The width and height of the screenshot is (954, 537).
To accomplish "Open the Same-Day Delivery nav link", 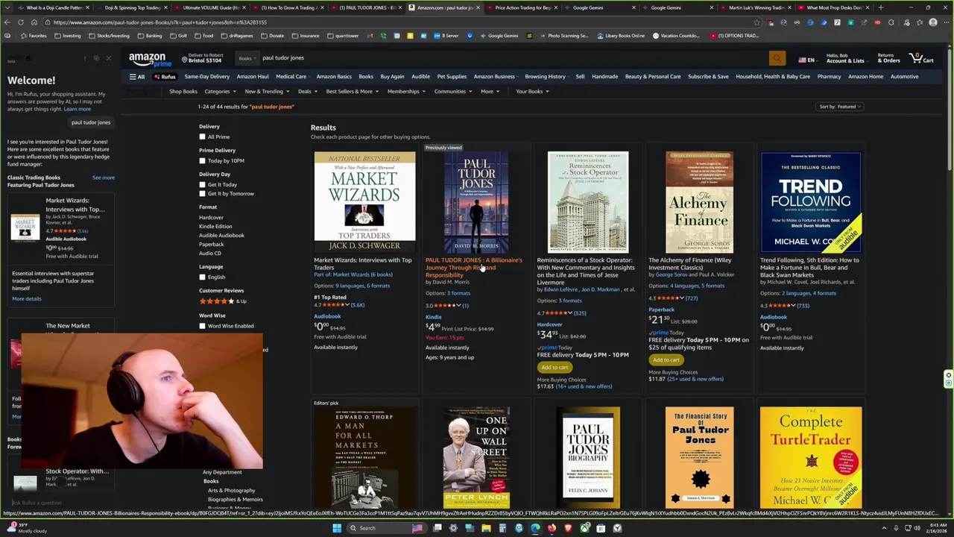I will point(207,77).
